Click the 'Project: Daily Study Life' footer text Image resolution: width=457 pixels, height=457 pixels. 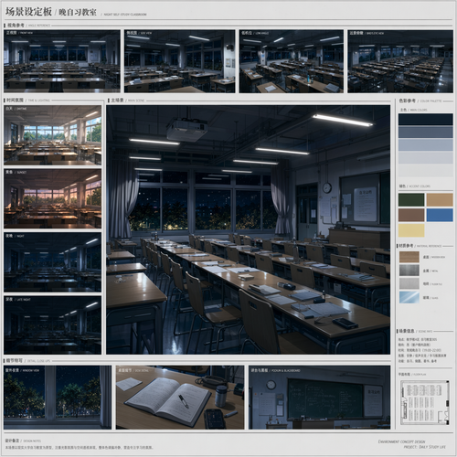[424, 447]
